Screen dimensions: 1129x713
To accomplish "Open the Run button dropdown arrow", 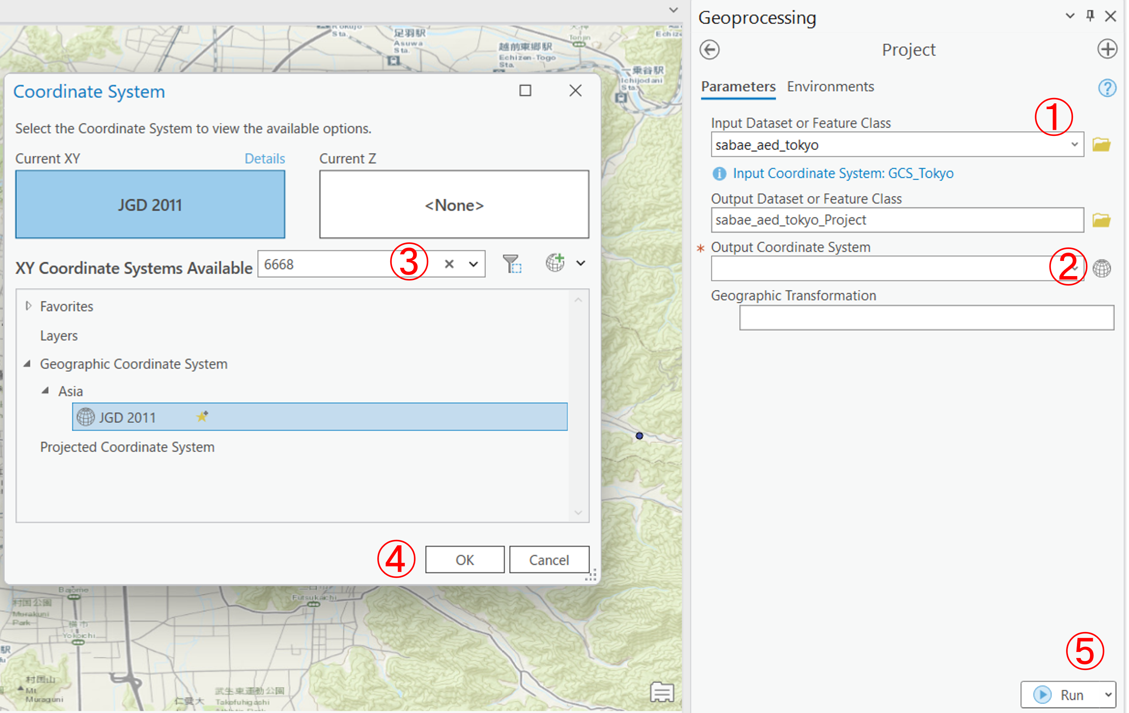I will pos(1108,695).
